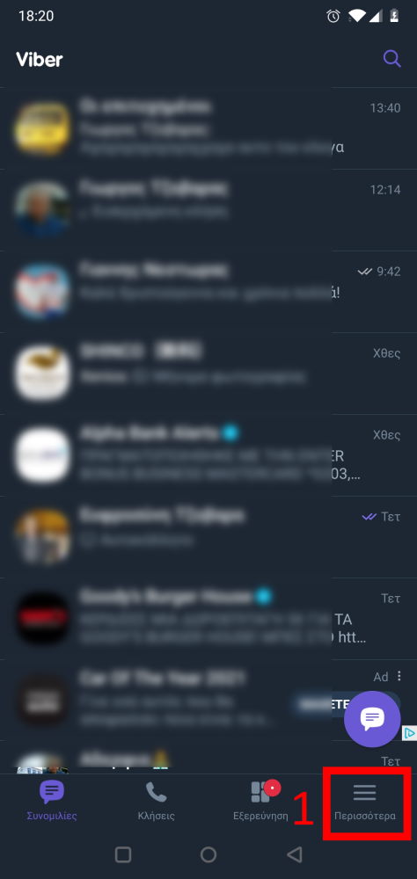Select the Συνομιλίες chats tab
This screenshot has height=879, width=417.
coord(52,801)
